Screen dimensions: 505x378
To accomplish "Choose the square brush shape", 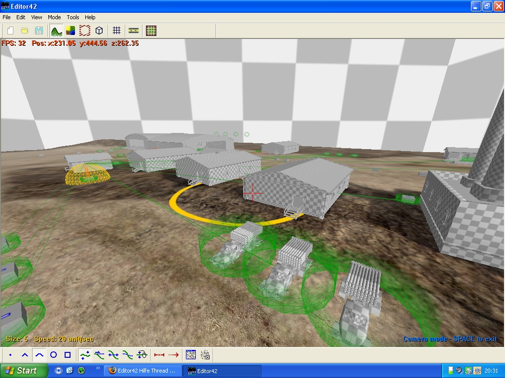I will click(x=68, y=355).
